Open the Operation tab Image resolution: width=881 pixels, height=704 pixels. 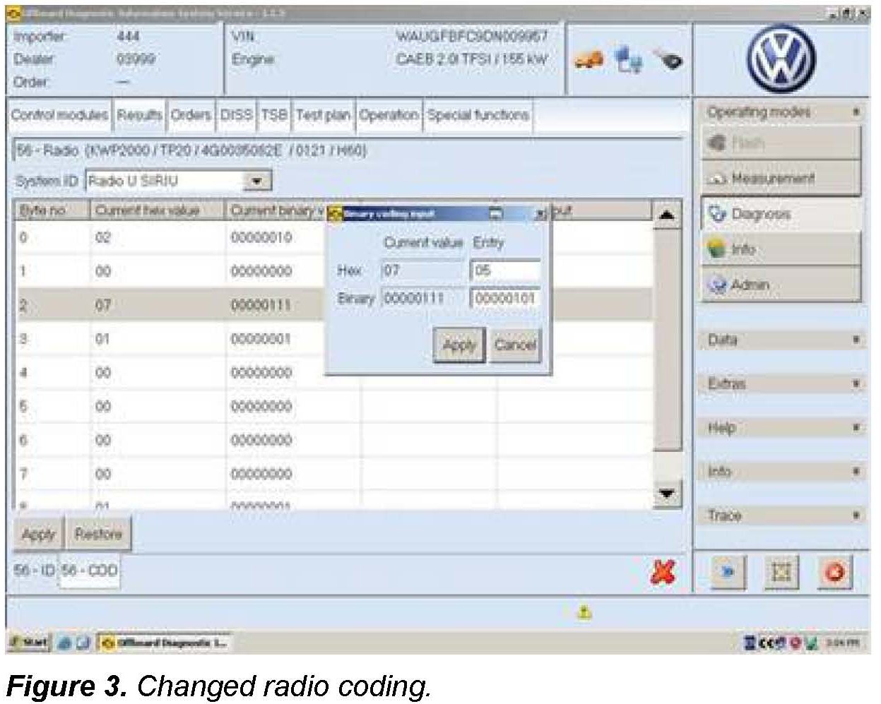coord(389,115)
